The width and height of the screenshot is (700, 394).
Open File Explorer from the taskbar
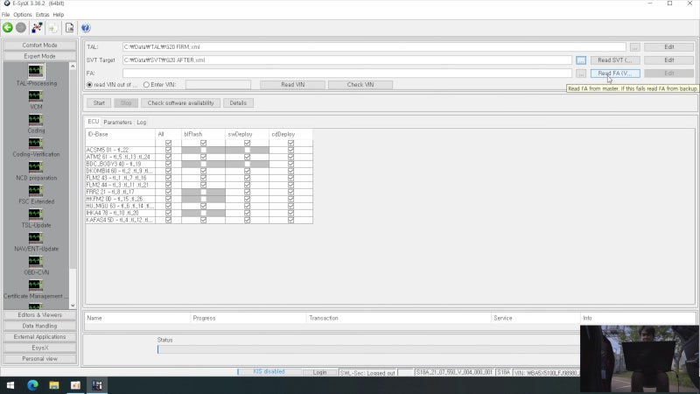point(54,385)
